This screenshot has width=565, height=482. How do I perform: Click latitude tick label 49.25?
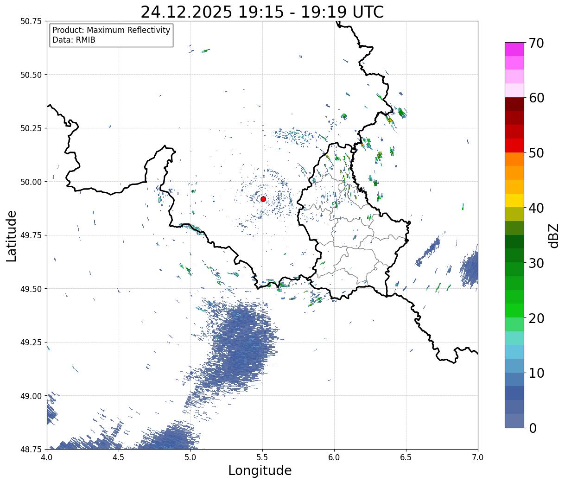(31, 342)
